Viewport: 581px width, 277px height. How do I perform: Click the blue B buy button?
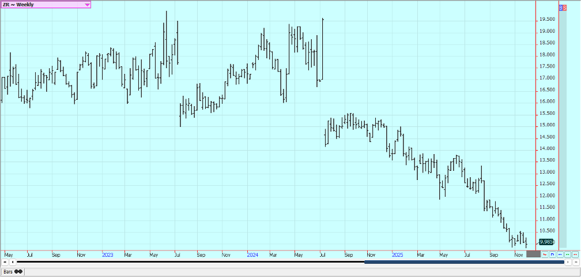[x=562, y=8]
